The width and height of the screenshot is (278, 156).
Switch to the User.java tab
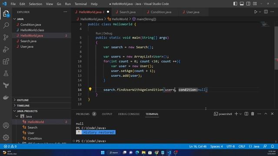click(193, 12)
